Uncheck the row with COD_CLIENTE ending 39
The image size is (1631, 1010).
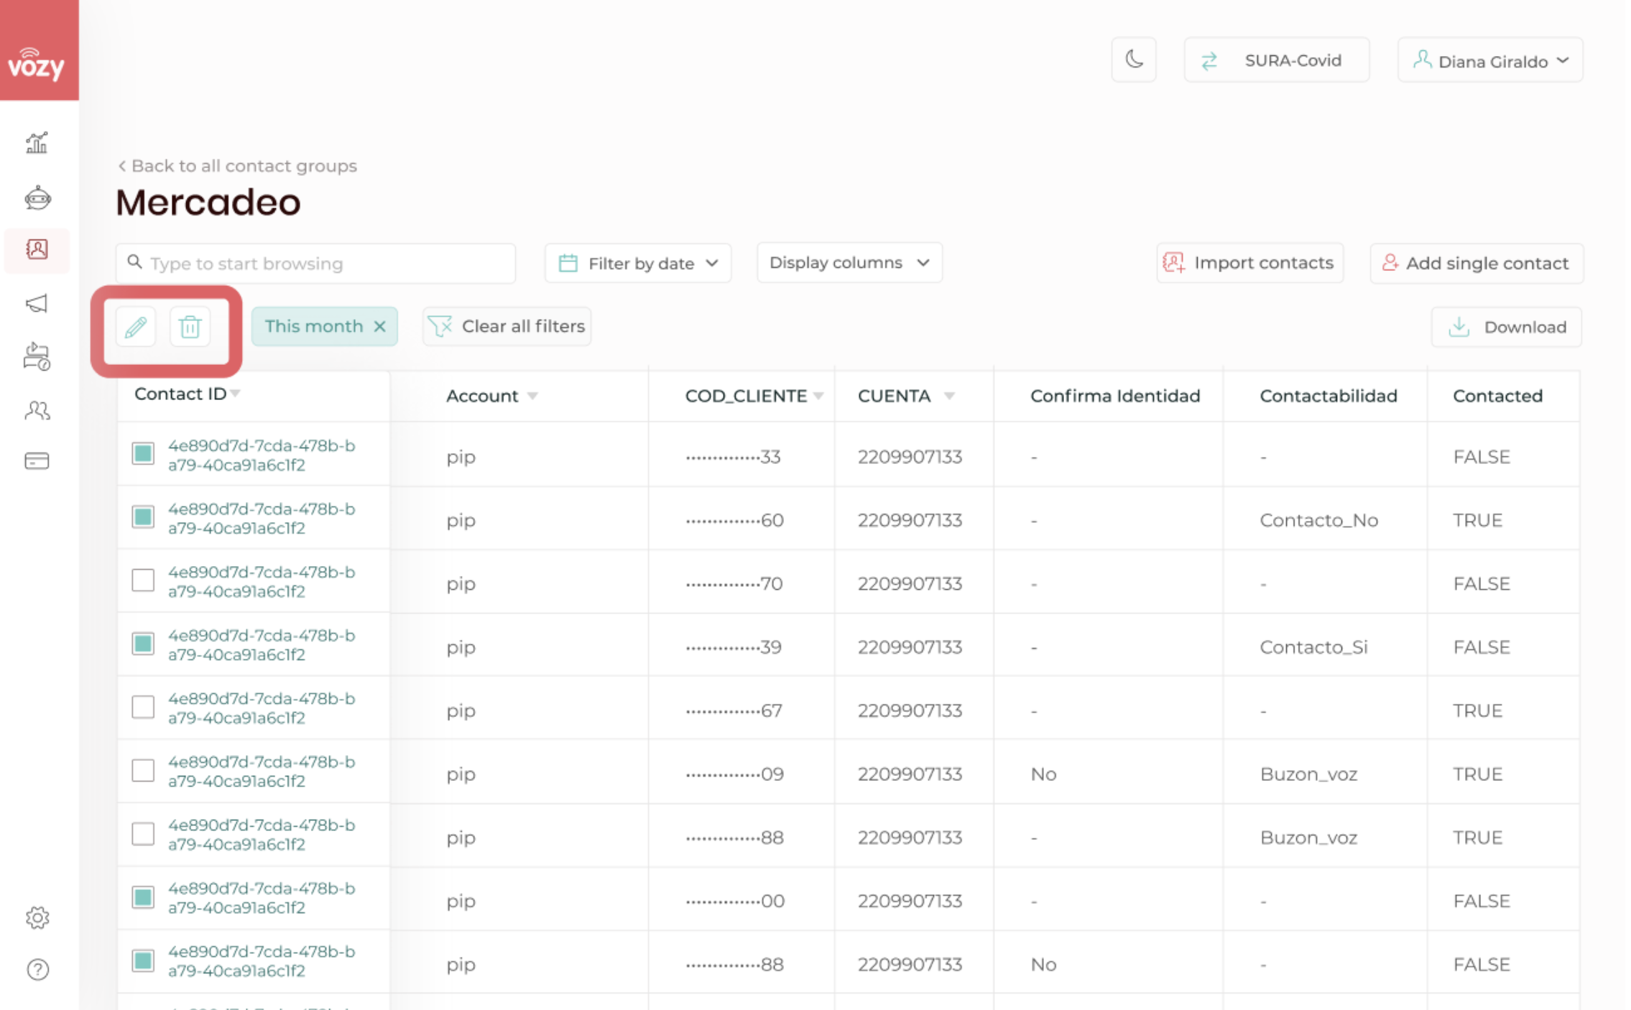(143, 644)
